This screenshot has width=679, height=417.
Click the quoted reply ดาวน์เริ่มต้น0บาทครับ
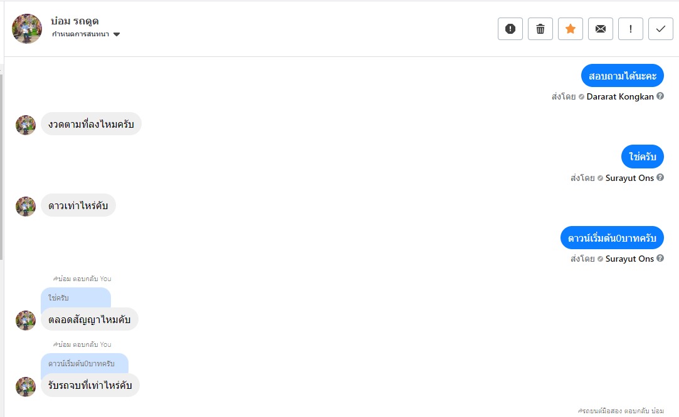point(84,363)
